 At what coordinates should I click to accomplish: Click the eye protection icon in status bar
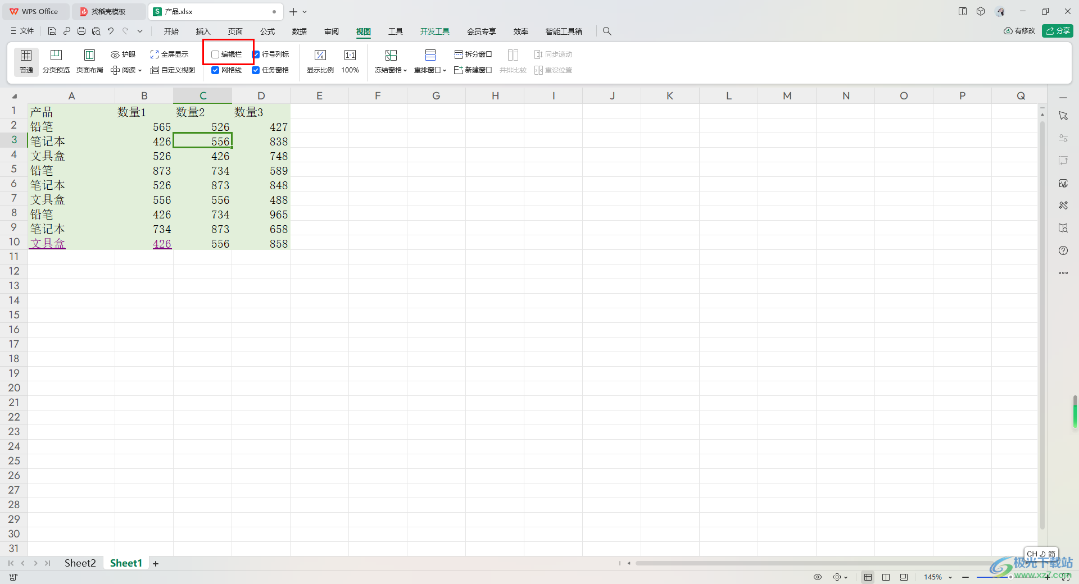pos(818,577)
